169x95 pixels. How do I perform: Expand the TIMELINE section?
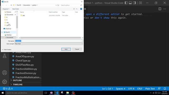[18, 84]
